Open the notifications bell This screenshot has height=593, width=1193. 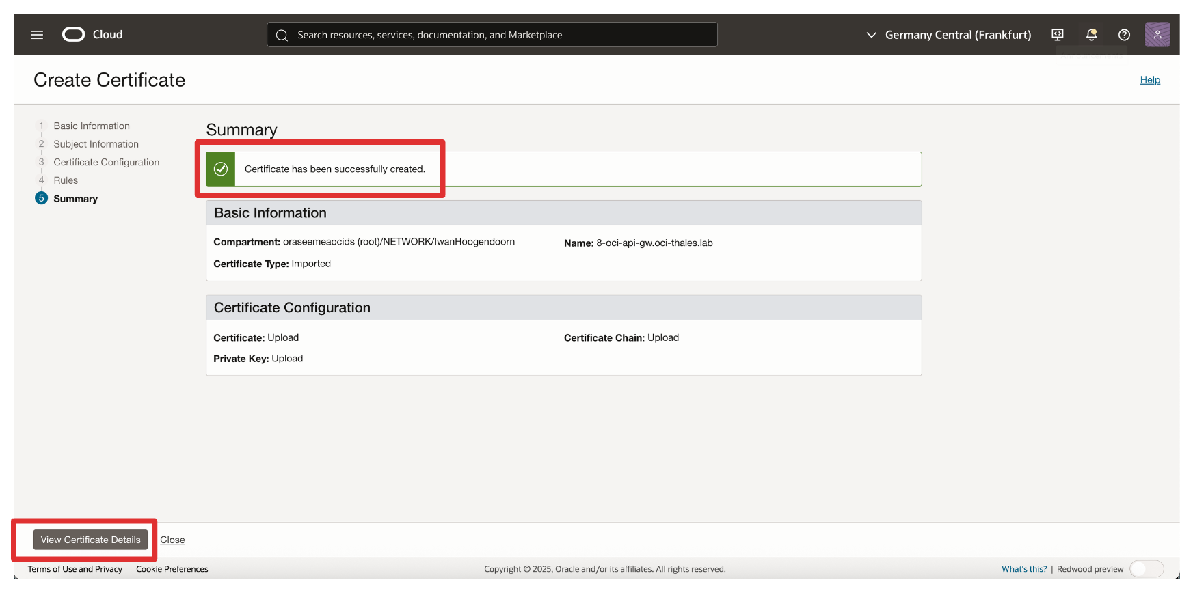click(x=1091, y=35)
